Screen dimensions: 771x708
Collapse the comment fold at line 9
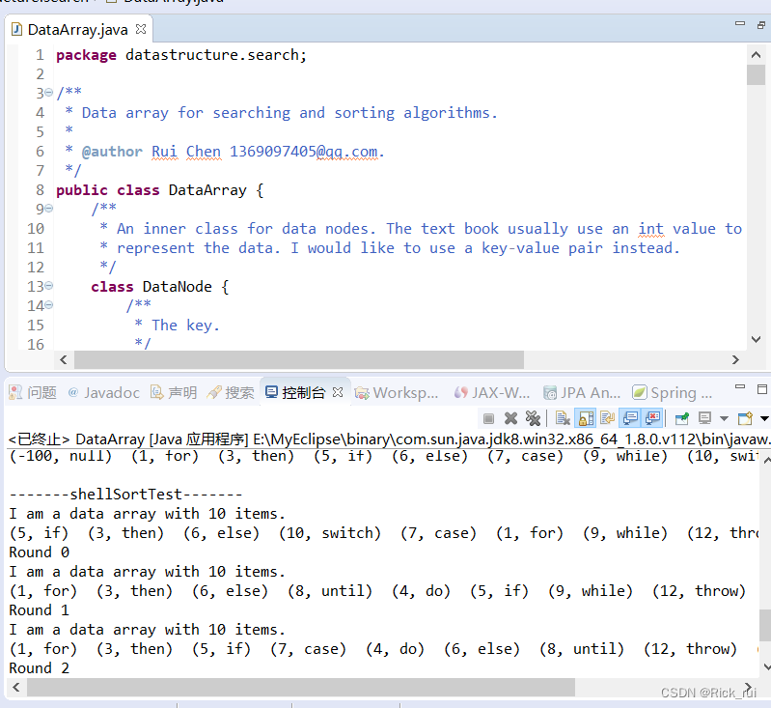click(x=48, y=209)
